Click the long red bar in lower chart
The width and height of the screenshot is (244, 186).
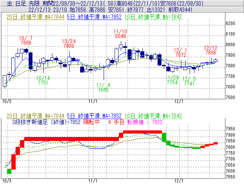pos(72,139)
